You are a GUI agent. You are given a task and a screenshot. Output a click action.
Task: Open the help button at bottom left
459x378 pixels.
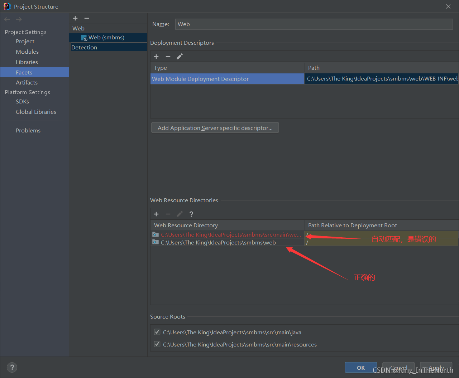pos(12,367)
